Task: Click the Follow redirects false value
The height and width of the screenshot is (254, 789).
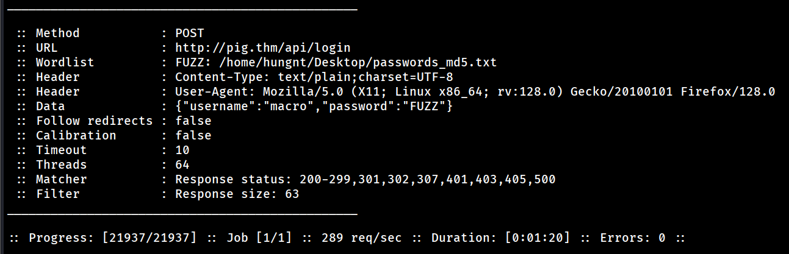Action: click(x=193, y=121)
